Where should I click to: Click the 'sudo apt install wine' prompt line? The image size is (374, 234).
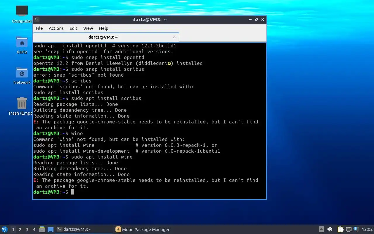point(83,157)
